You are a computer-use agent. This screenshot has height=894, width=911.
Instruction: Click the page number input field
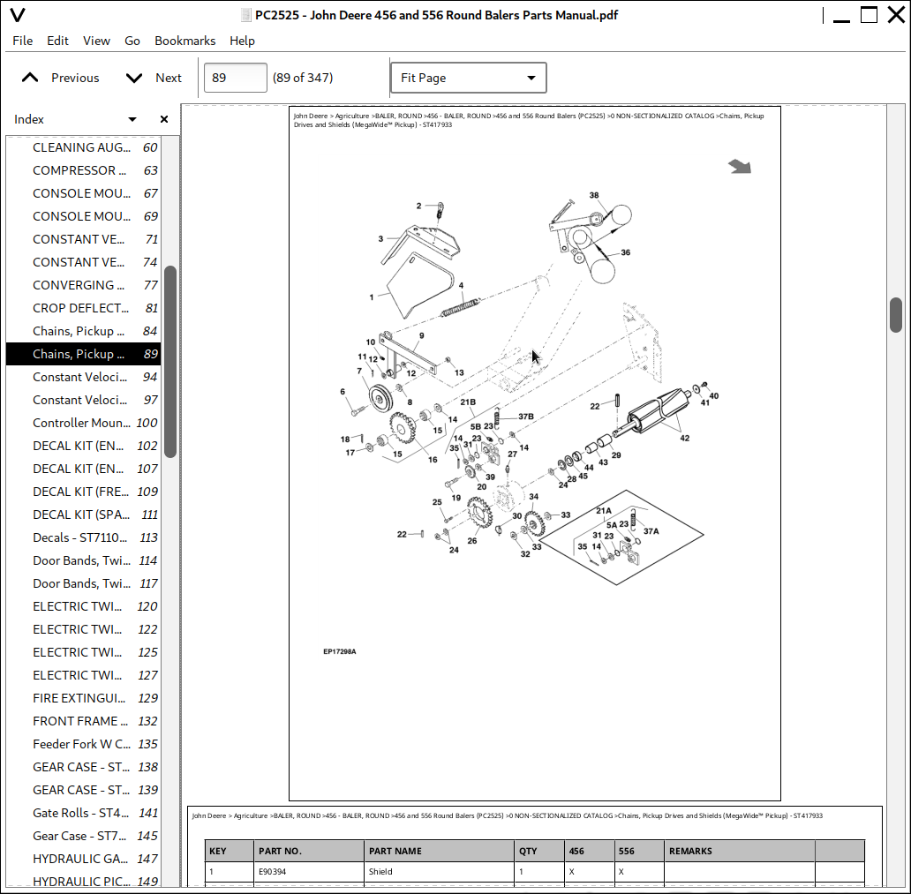click(x=235, y=78)
